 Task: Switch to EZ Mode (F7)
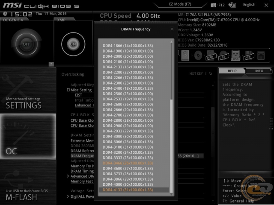[180, 4]
